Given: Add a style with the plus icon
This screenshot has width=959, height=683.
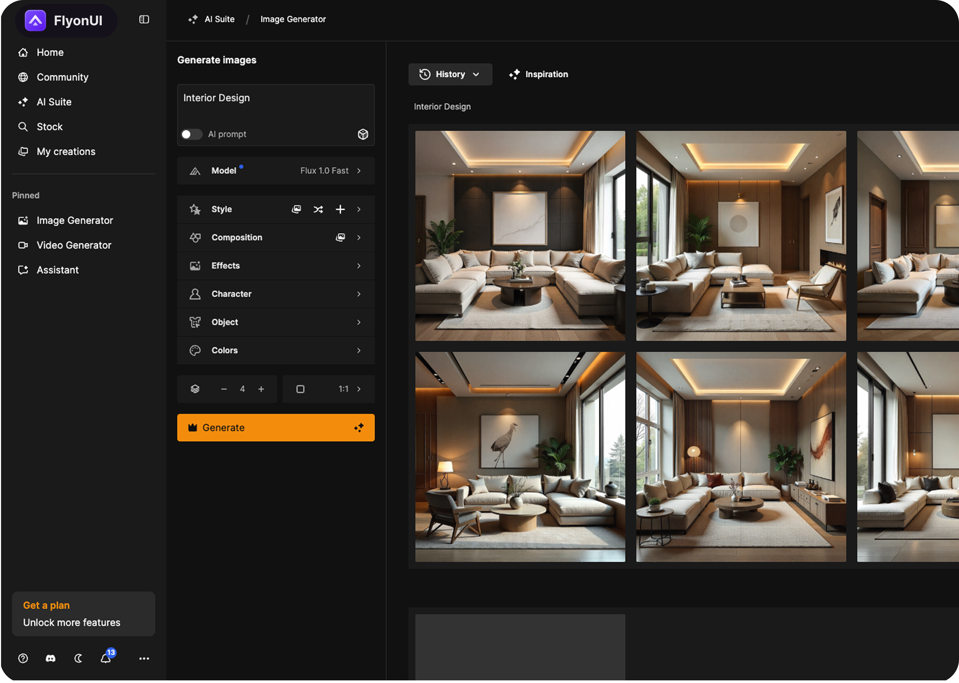Looking at the screenshot, I should coord(340,209).
